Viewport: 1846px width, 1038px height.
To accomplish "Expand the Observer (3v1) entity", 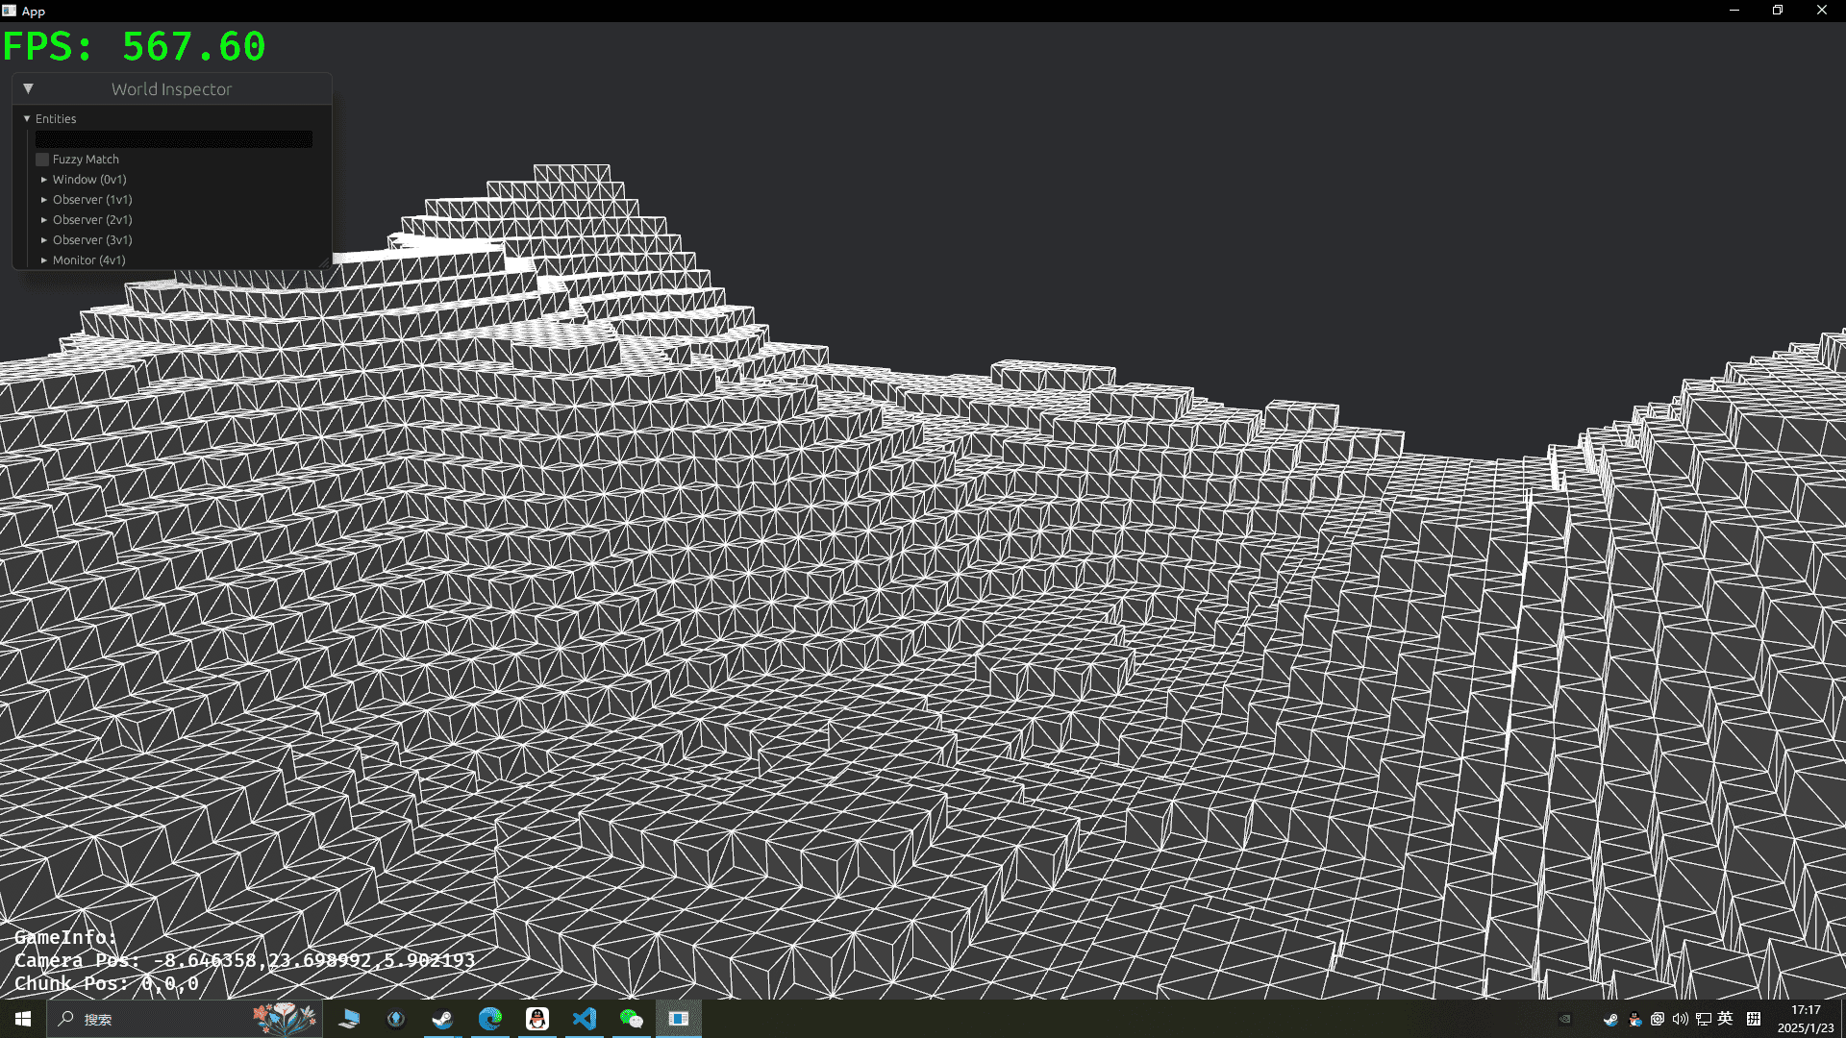I will (44, 240).
